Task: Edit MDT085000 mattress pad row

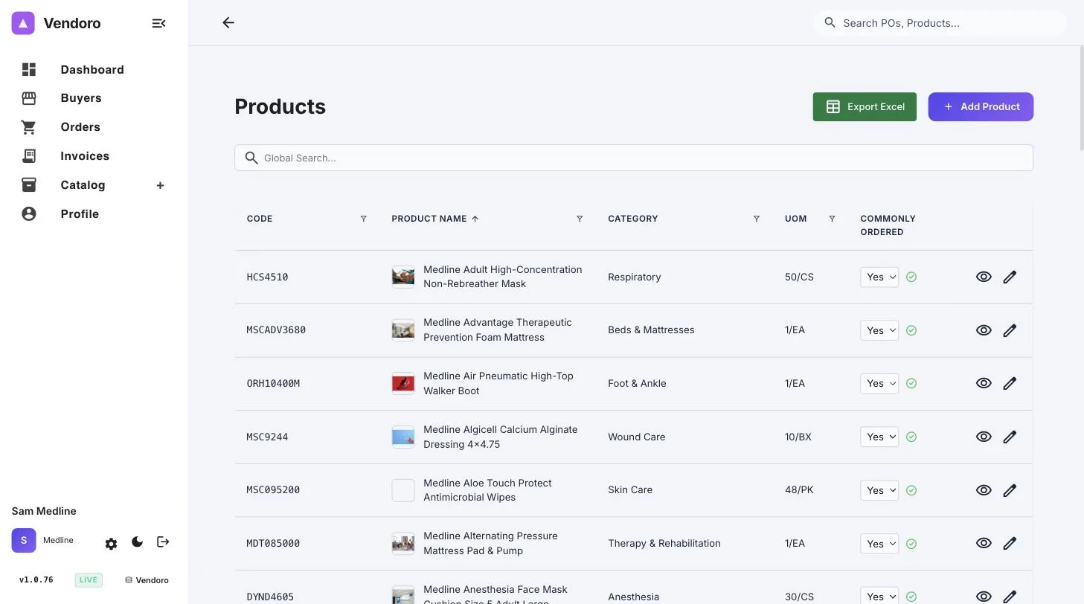Action: 1010,543
